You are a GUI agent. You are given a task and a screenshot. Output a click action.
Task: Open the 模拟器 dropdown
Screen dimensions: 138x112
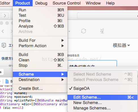[121, 45]
